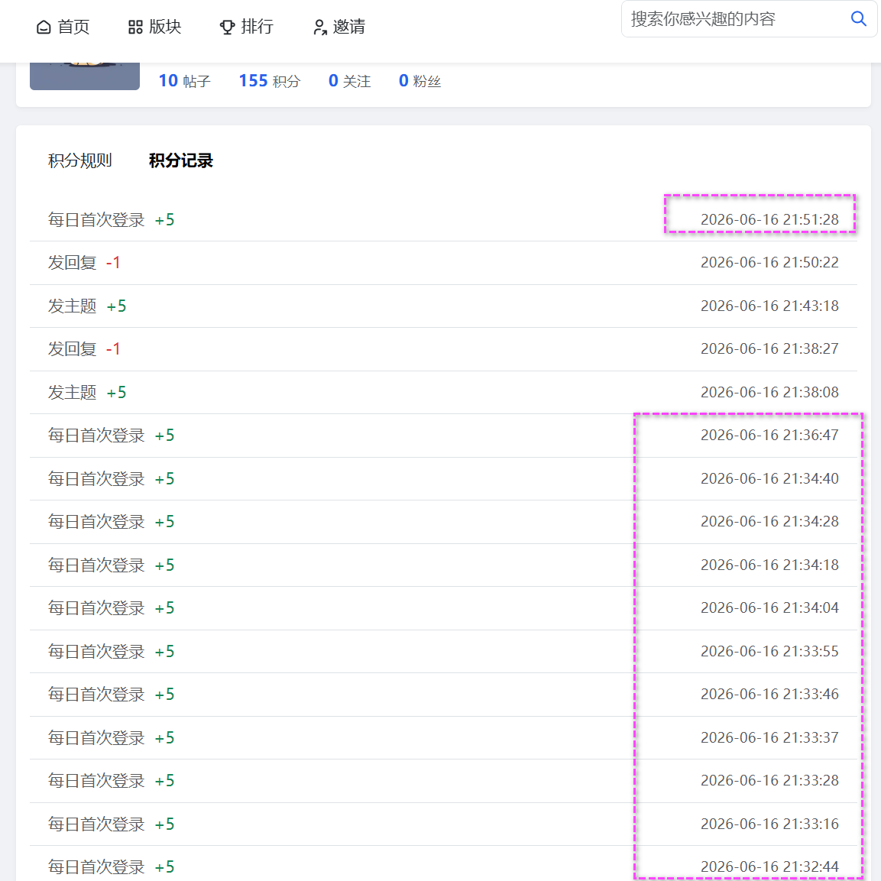This screenshot has height=881, width=881.
Task: Click the 每日首次登录 record at 21:51:28
Action: coord(443,220)
